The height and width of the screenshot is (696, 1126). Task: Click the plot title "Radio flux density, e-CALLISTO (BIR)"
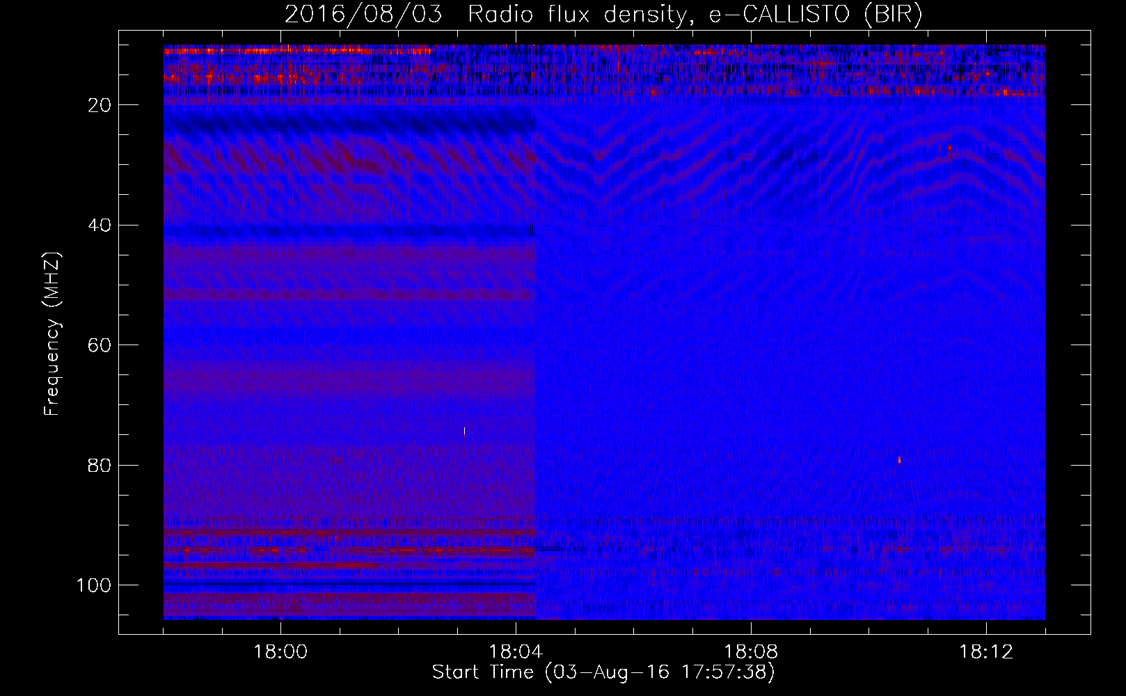[x=695, y=15]
